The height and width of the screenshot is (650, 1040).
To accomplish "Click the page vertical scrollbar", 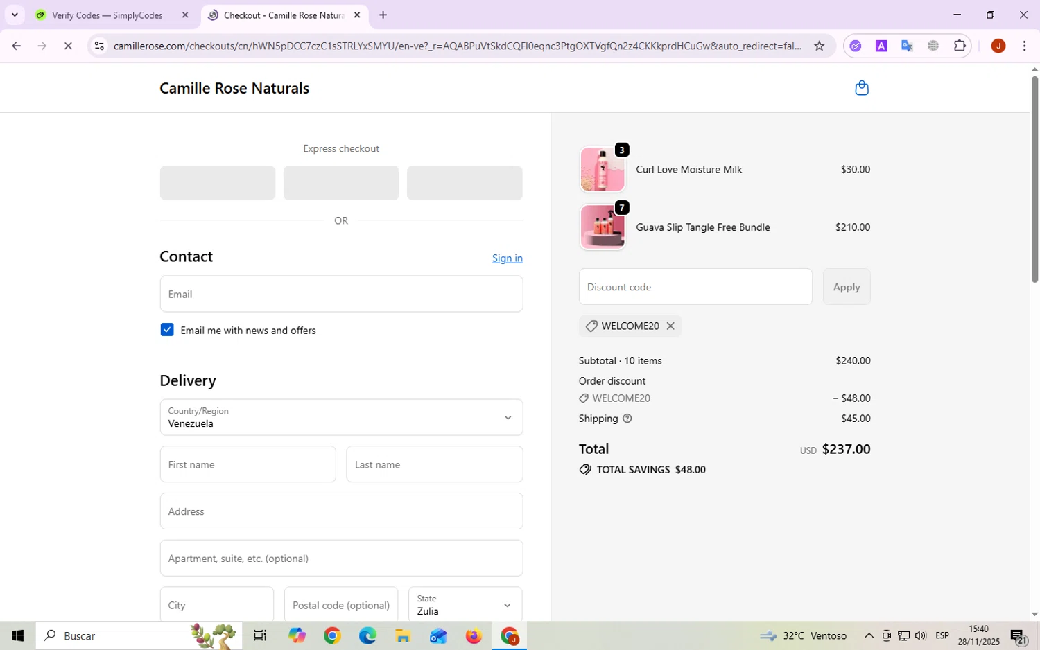I will [1034, 179].
